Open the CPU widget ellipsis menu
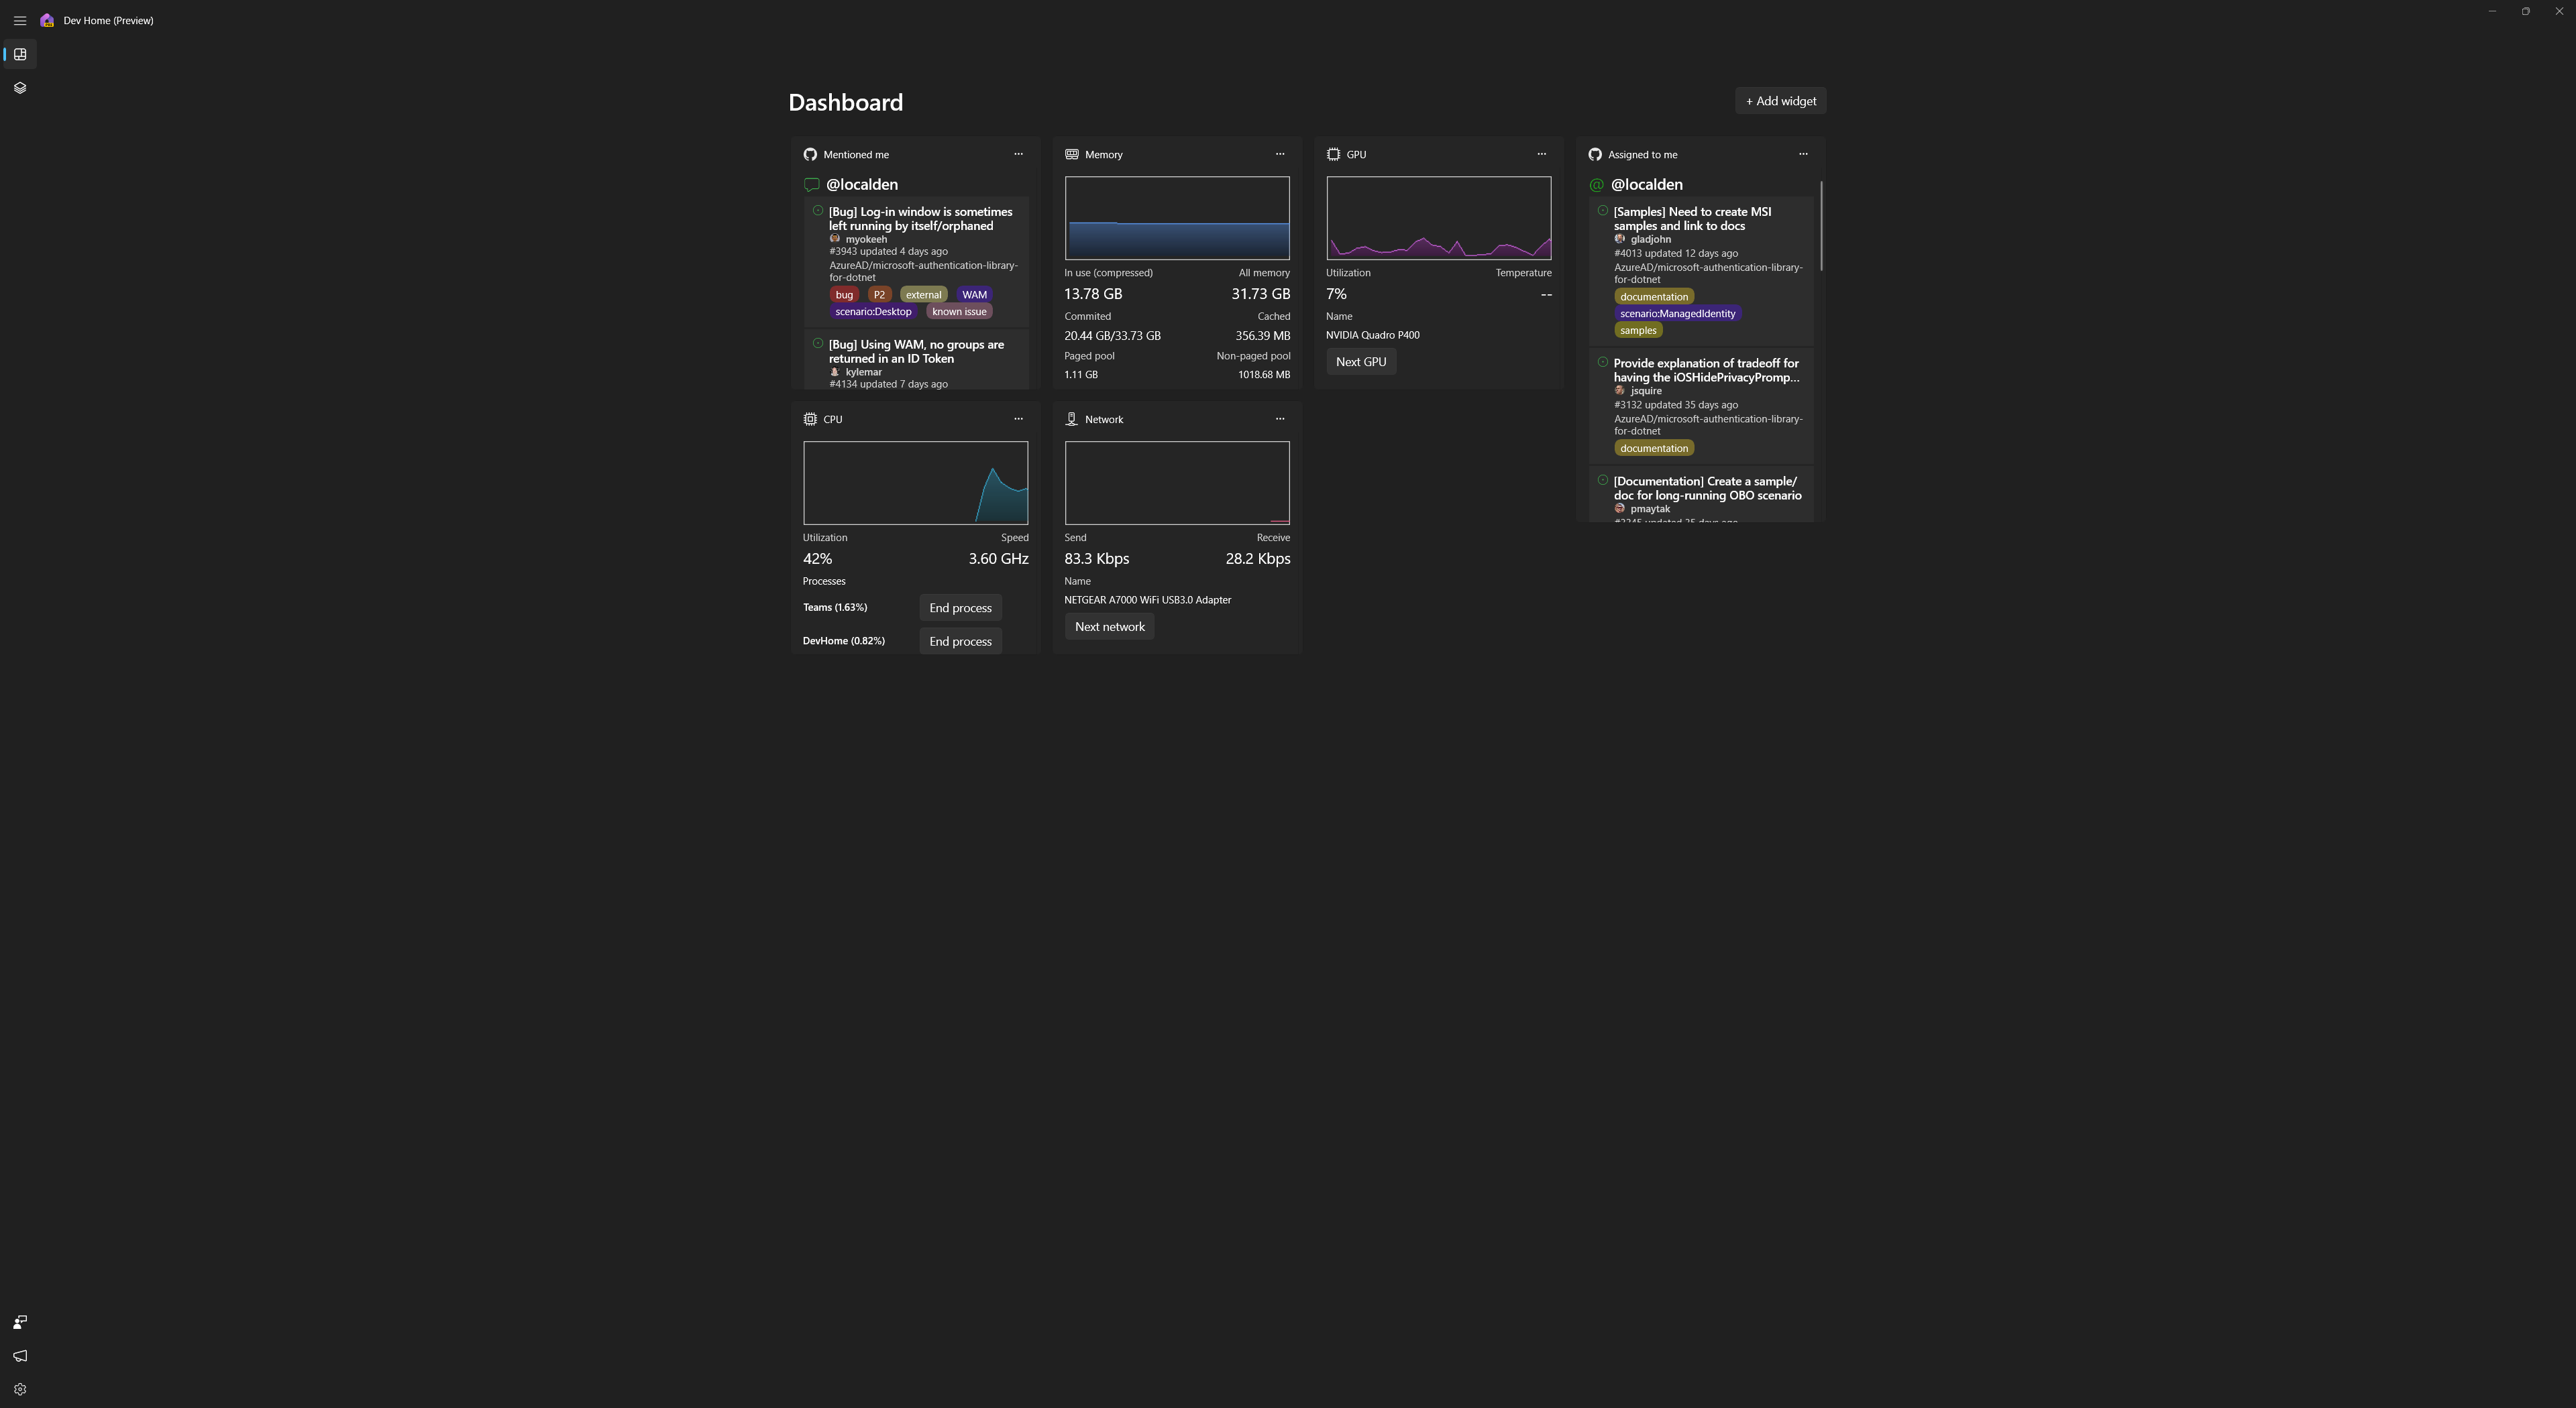The image size is (2576, 1408). tap(1018, 418)
